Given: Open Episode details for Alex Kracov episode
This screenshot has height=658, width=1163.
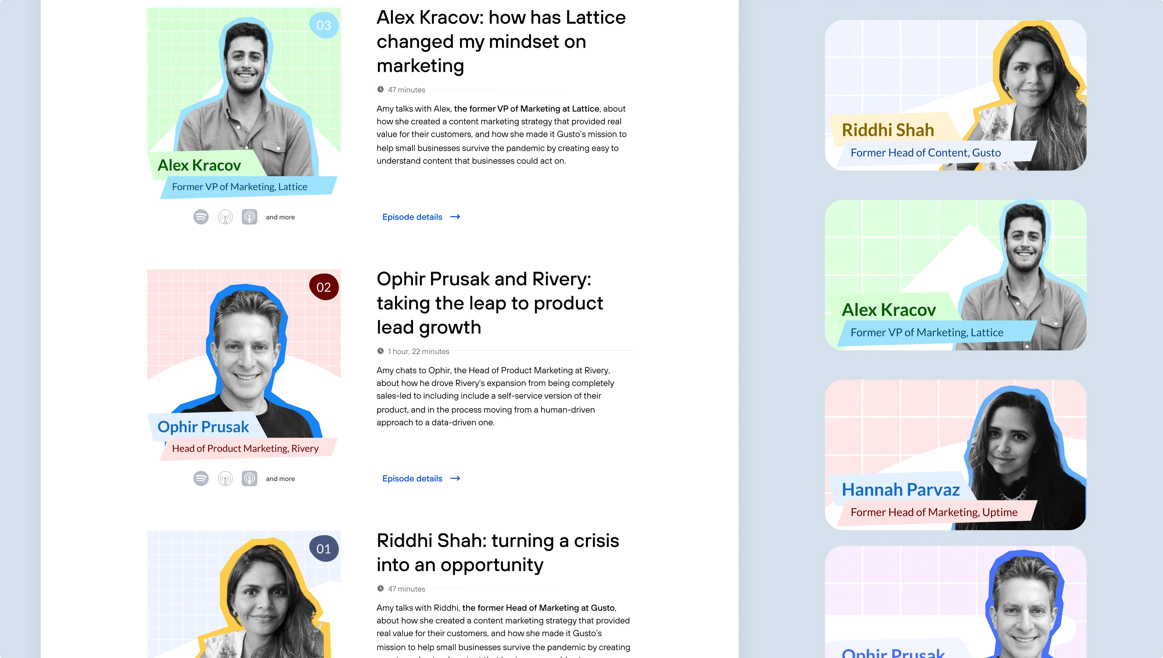Looking at the screenshot, I should tap(412, 217).
